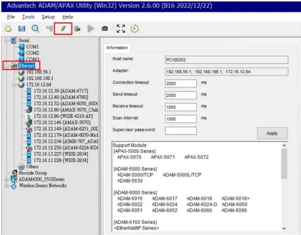Click the 'ADAM-6024-D' text in Support Module list

[202, 205]
